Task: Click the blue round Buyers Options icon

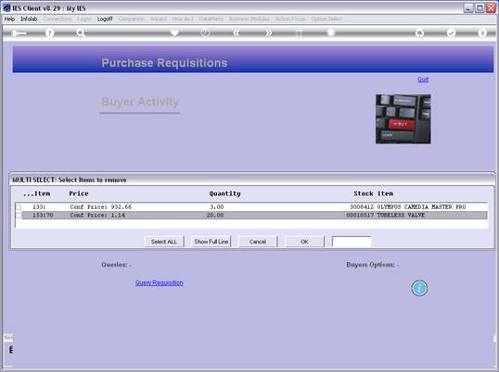Action: tap(419, 288)
